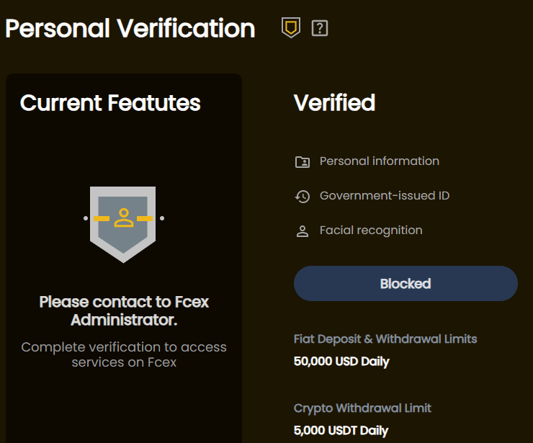Select the Facial recognition label
The image size is (533, 443).
pyautogui.click(x=371, y=231)
